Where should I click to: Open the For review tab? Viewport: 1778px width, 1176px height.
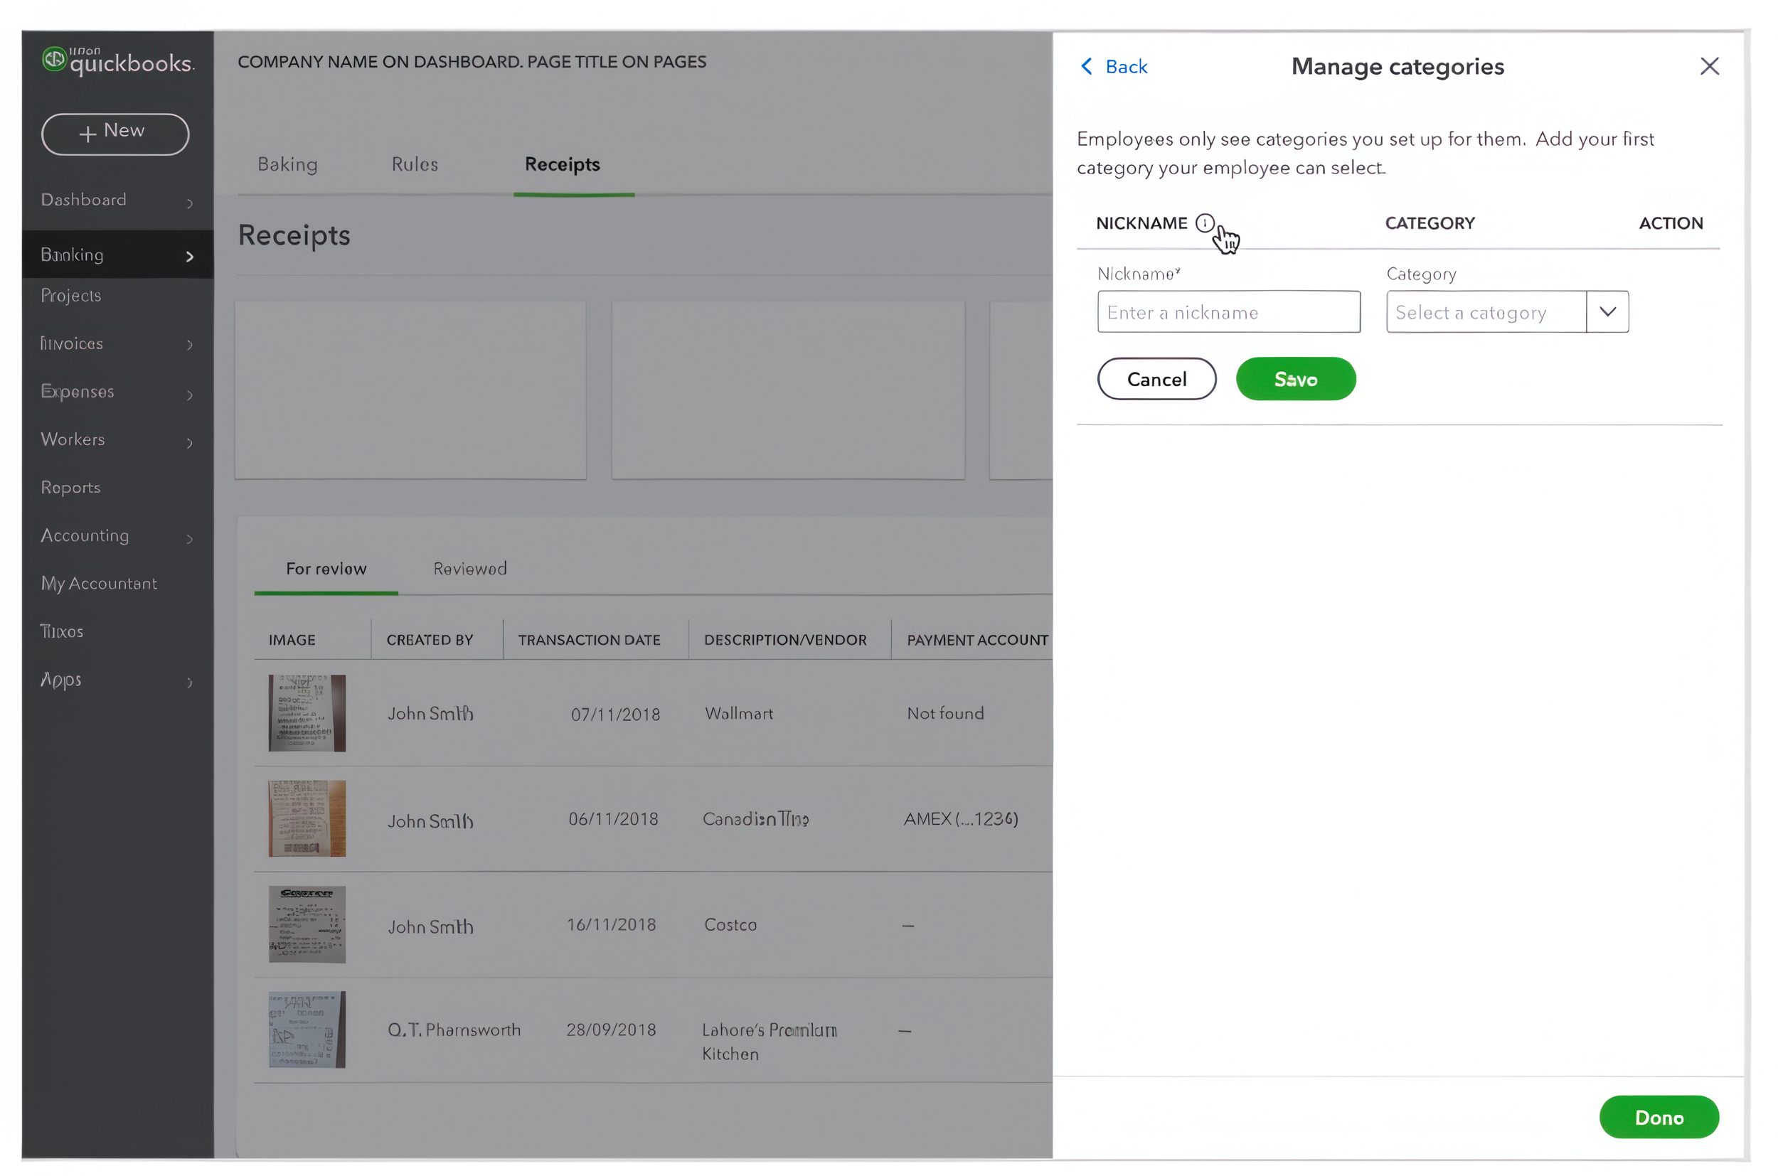pos(326,569)
